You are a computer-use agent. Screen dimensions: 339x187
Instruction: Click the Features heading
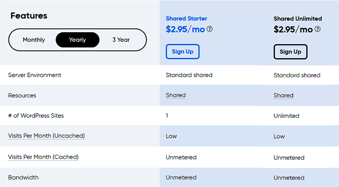(x=29, y=16)
